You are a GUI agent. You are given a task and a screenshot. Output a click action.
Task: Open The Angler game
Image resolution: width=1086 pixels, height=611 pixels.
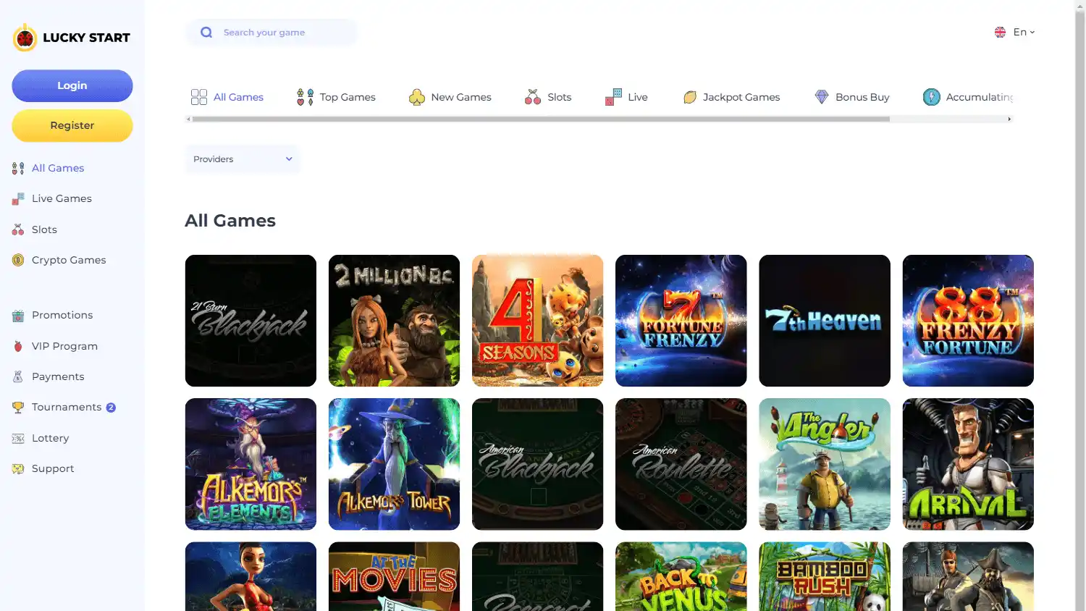[825, 464]
